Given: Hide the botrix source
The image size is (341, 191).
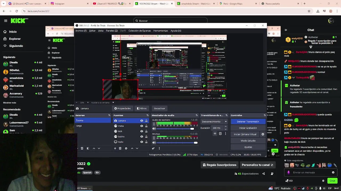Looking at the screenshot, I should point(142,137).
